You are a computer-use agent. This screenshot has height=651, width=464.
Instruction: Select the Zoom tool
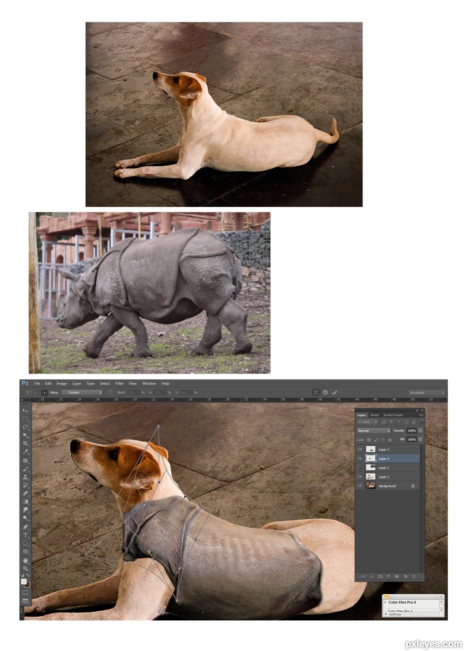(x=25, y=568)
